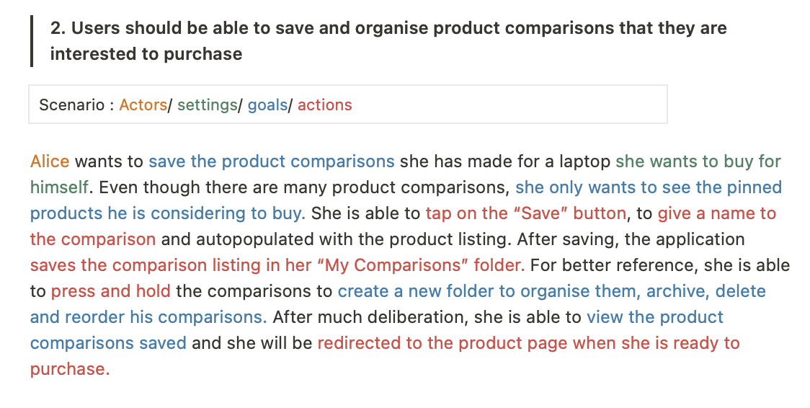
Task: Click the orange 'Actors' label in scenario box
Action: (143, 105)
